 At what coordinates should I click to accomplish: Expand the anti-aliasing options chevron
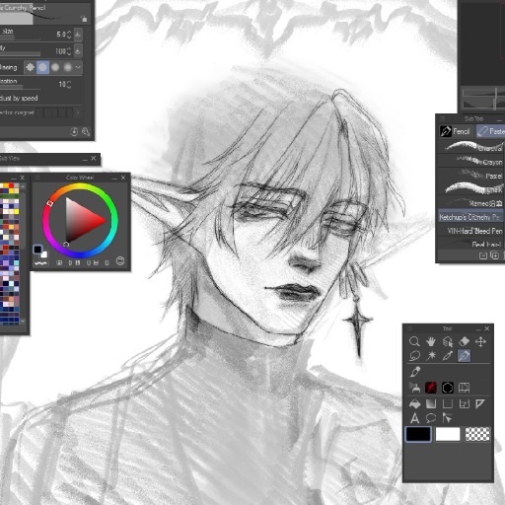pos(78,67)
